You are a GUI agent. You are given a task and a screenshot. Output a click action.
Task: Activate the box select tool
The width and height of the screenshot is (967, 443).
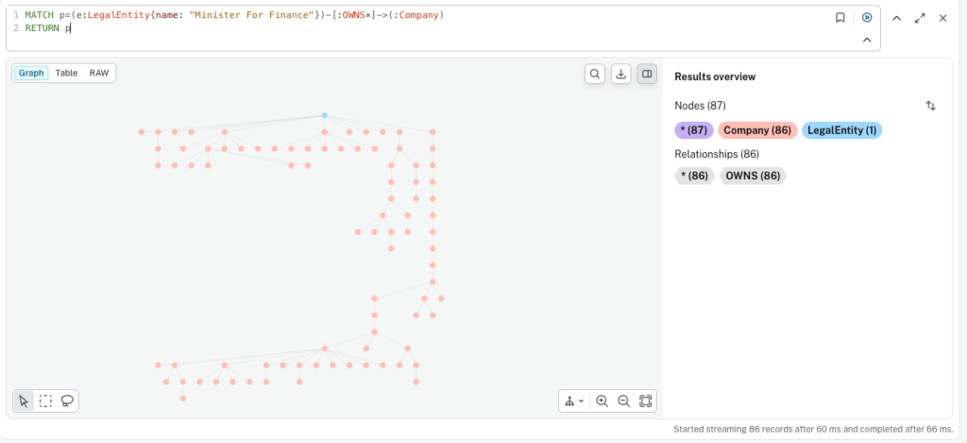coord(45,400)
